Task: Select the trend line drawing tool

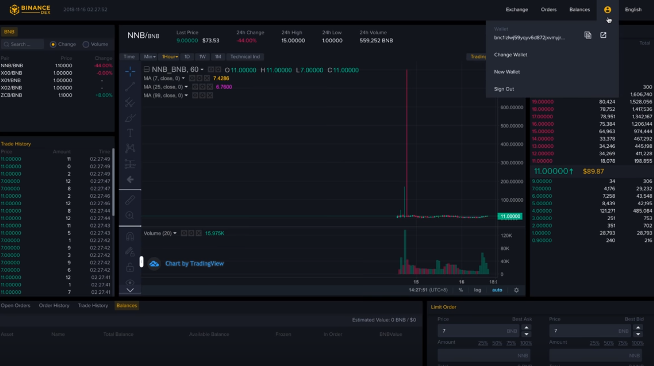Action: (130, 86)
